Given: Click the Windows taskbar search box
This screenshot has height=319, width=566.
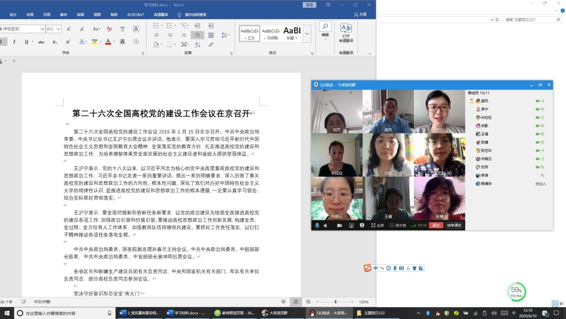Looking at the screenshot, I should point(63,313).
